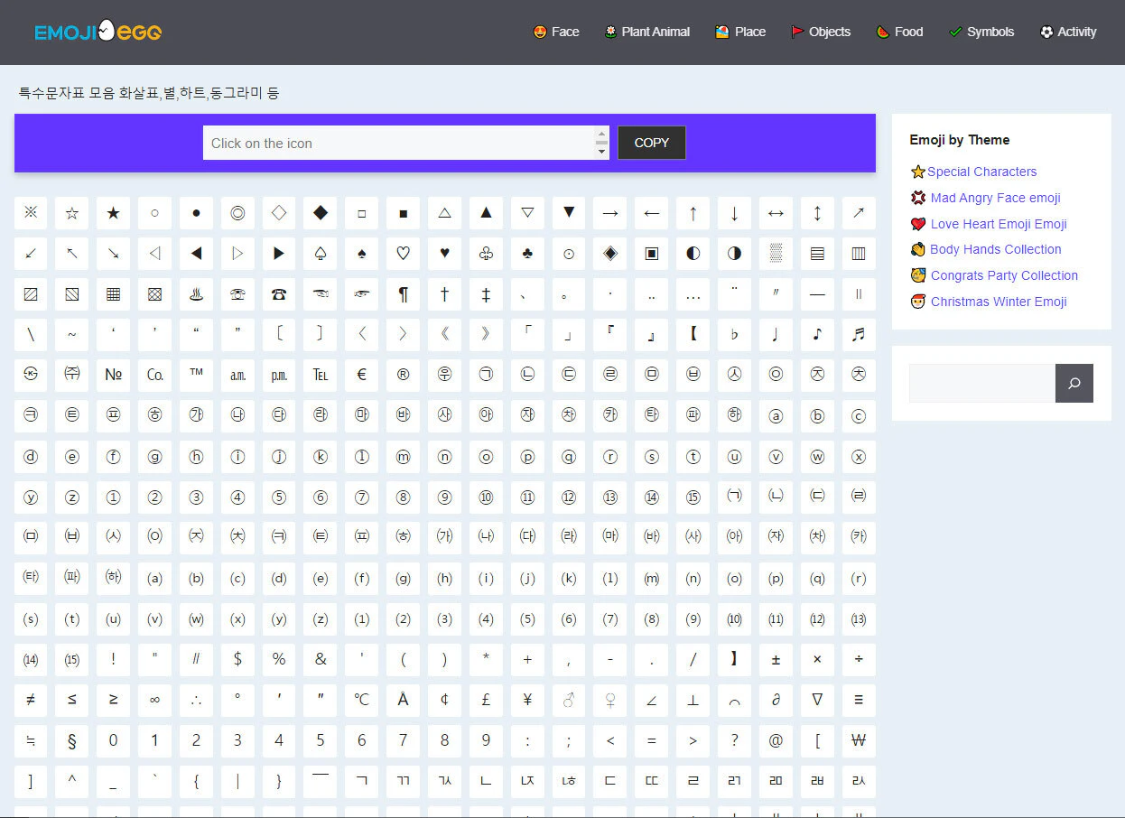Click the numero № symbol
This screenshot has width=1125, height=818.
[113, 375]
